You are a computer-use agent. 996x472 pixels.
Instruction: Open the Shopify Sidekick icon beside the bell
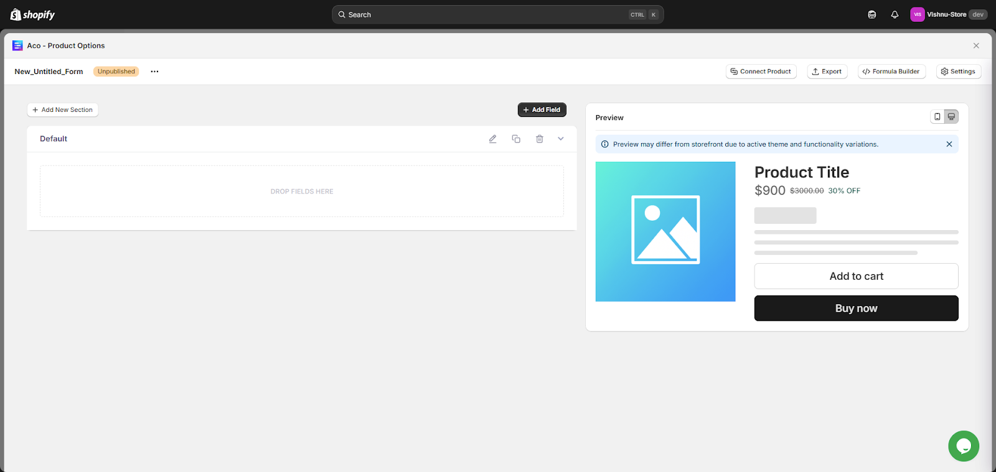(x=872, y=14)
